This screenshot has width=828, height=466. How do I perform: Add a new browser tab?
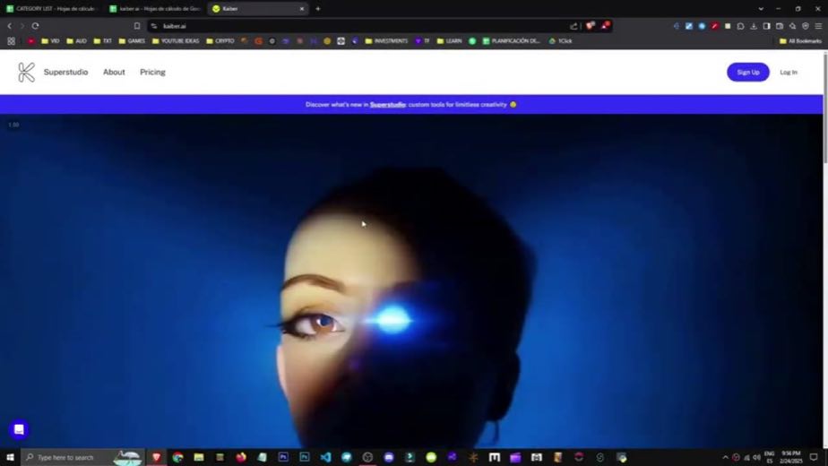(318, 9)
